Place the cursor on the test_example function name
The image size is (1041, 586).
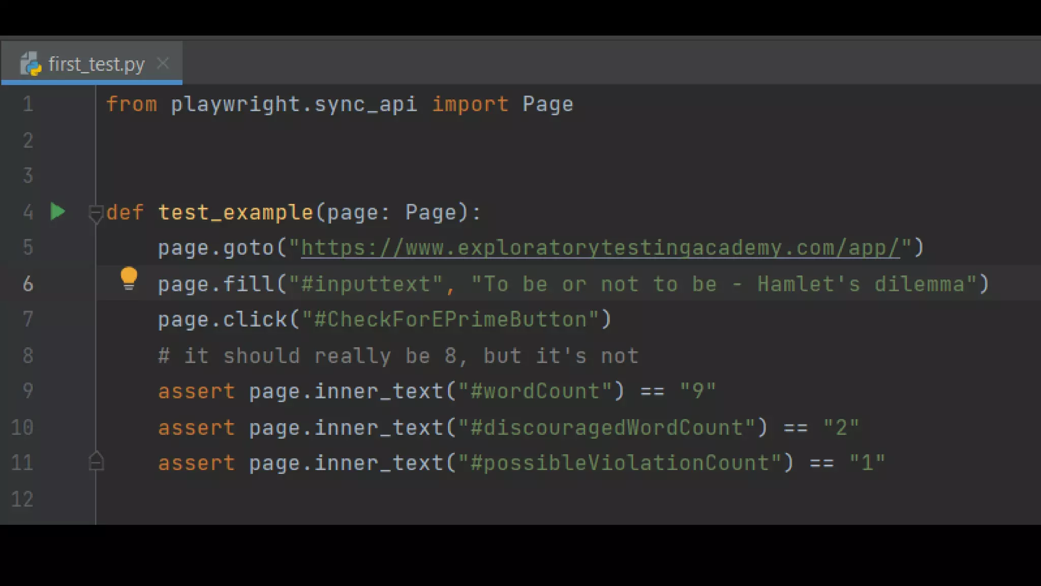pos(235,212)
